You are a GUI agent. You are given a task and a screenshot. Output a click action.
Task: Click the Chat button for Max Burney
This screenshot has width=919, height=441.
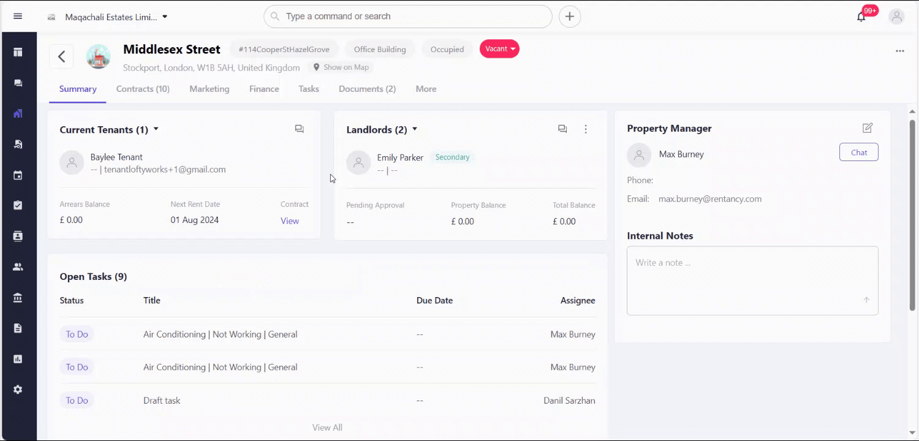coord(859,153)
